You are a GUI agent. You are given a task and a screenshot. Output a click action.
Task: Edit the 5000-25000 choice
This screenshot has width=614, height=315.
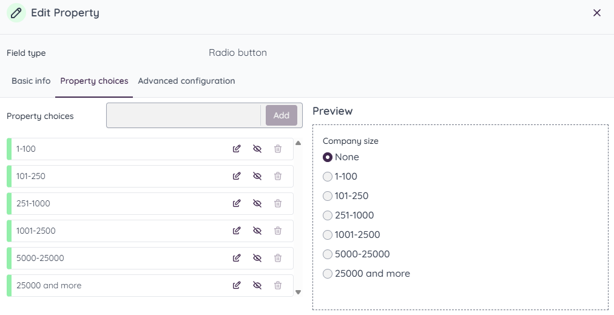click(x=237, y=258)
